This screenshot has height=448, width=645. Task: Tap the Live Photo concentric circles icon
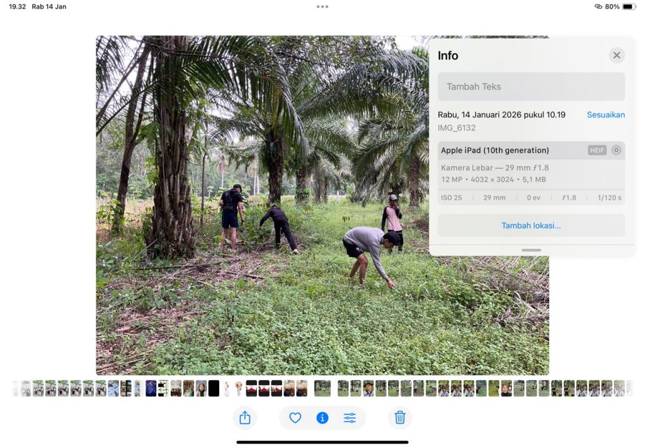click(616, 151)
